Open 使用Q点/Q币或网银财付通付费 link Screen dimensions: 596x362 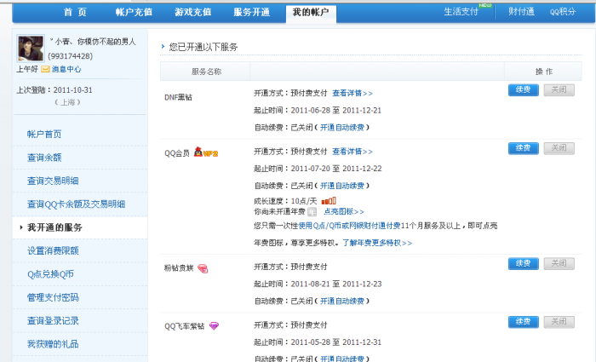(349, 226)
